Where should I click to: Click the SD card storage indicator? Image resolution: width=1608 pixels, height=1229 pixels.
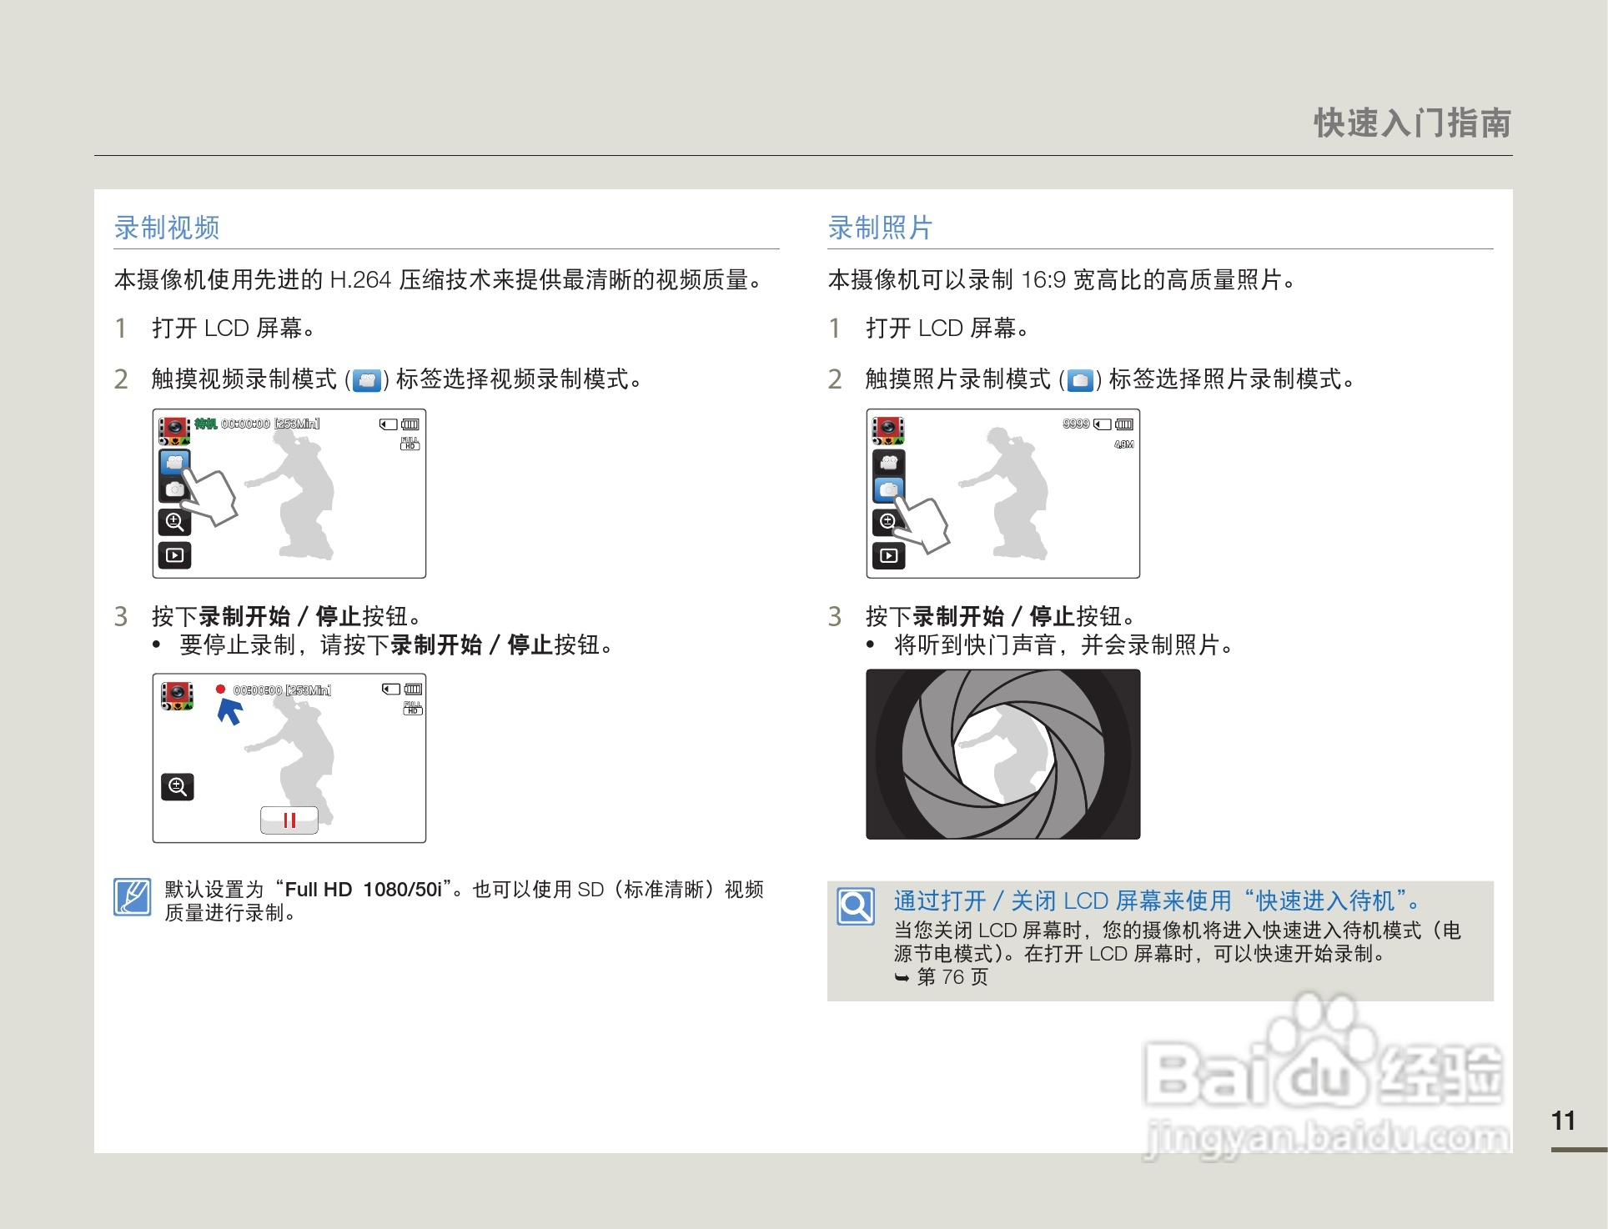389,425
